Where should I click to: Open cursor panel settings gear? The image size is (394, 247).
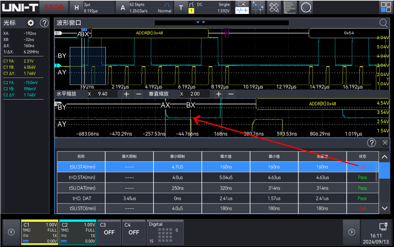[31, 23]
